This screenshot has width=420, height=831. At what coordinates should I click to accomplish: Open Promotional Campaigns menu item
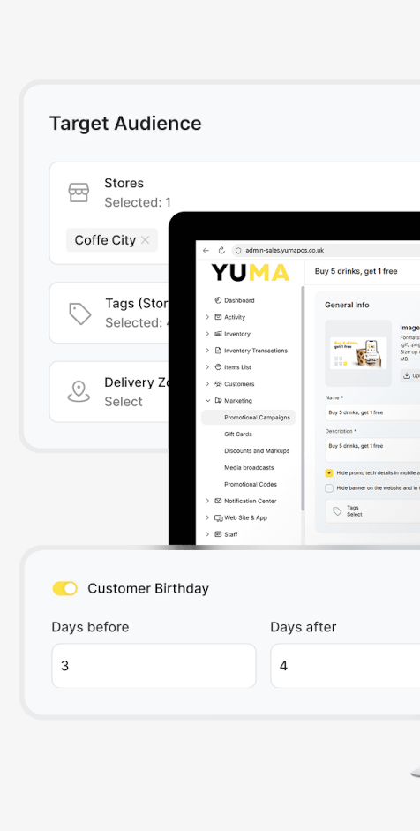[x=249, y=418]
